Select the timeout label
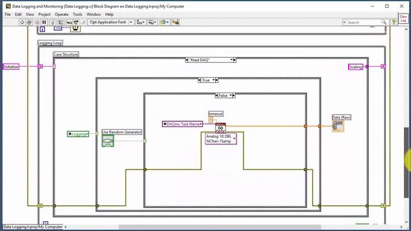The image size is (411, 231). (x=216, y=114)
